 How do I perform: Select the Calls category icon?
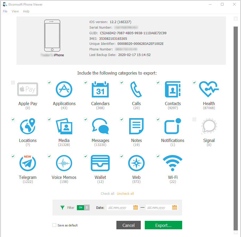point(136,89)
